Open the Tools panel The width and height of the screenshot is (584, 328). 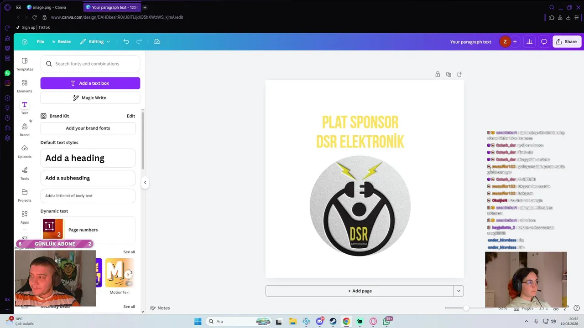(x=25, y=173)
